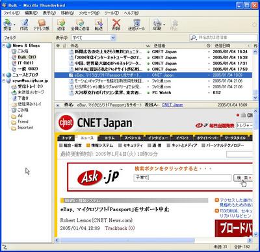Collapse the message header toggle beside 件名
Viewport: 260px width, 252px height.
click(x=58, y=105)
